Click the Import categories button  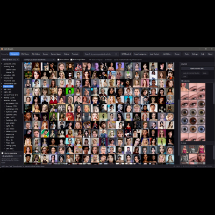pyautogui.click(x=140, y=54)
